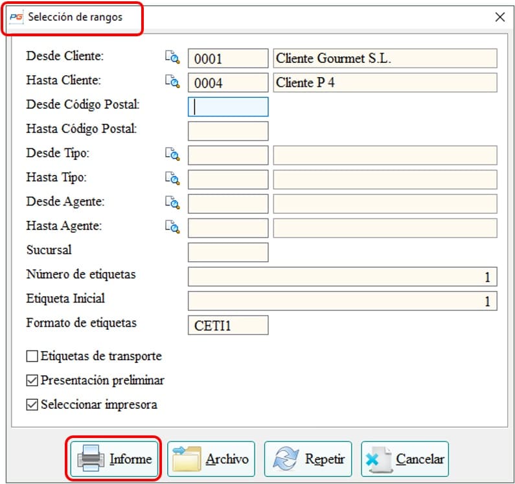The height and width of the screenshot is (484, 515).
Task: Focus the Desde Cliente code field 0001
Action: [x=228, y=58]
